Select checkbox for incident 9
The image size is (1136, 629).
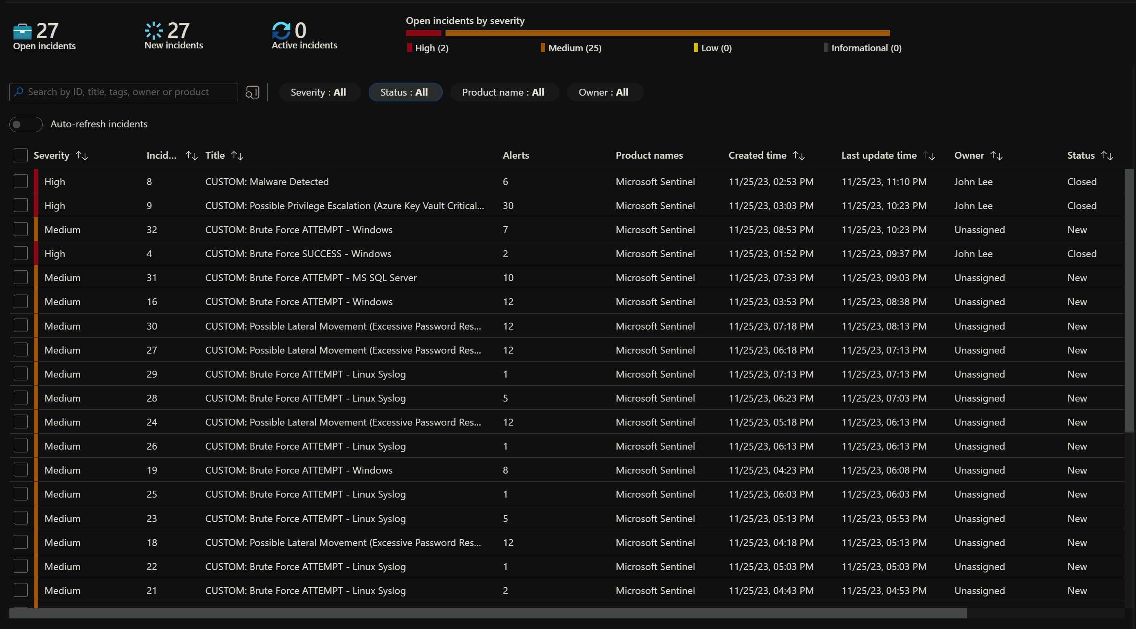click(x=21, y=205)
